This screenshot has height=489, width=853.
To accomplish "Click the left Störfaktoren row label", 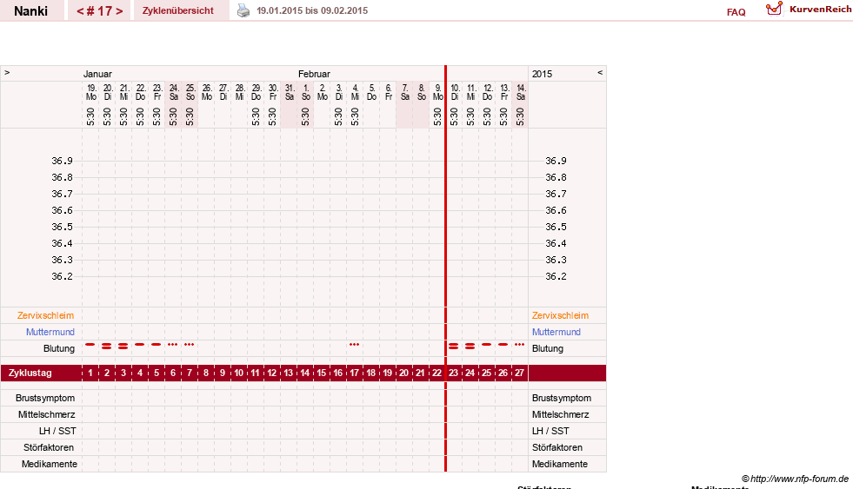I will pos(49,447).
